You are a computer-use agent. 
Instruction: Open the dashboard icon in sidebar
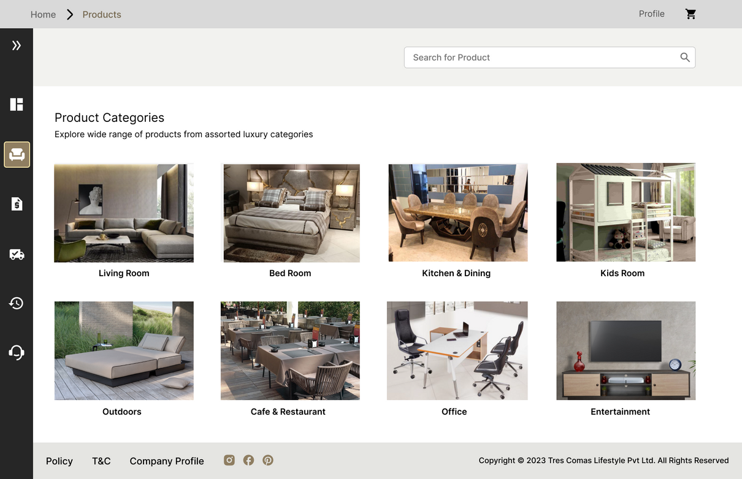tap(17, 105)
